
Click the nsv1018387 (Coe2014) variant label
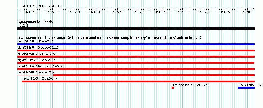click(x=35, y=41)
